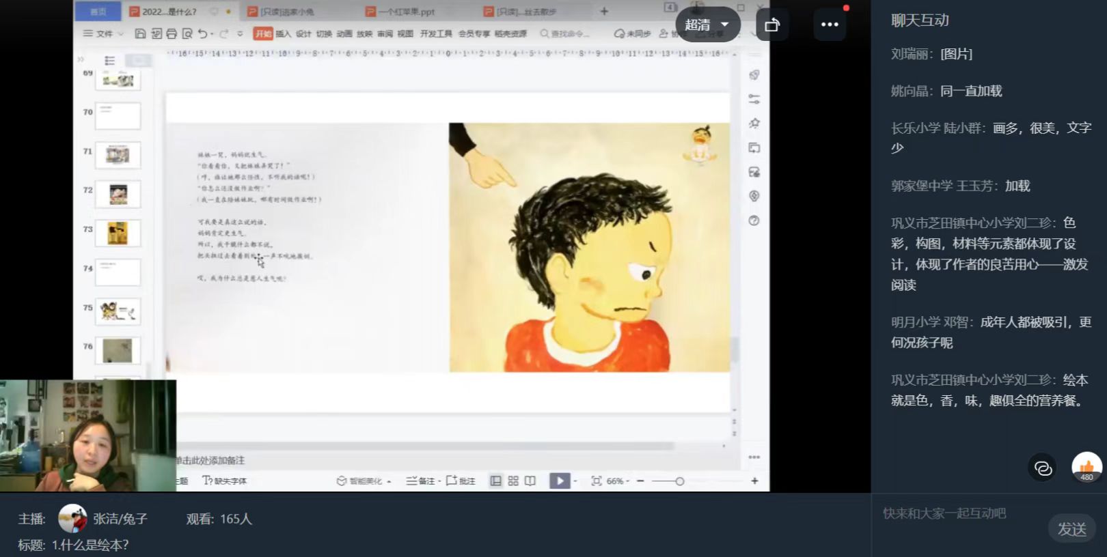Select slide 76 thumbnail

pyautogui.click(x=118, y=350)
